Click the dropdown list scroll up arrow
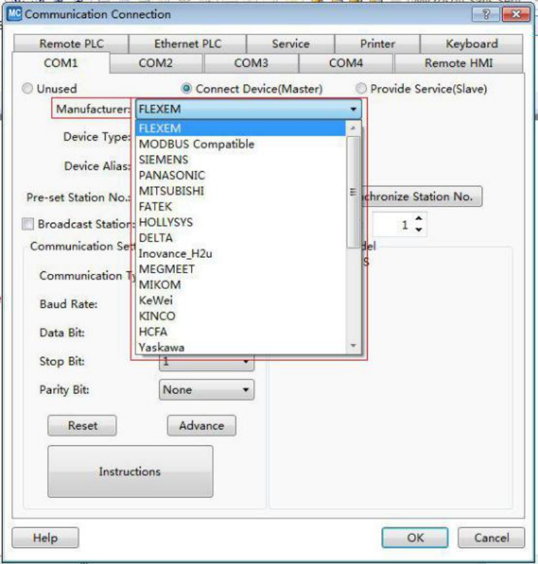 [353, 128]
